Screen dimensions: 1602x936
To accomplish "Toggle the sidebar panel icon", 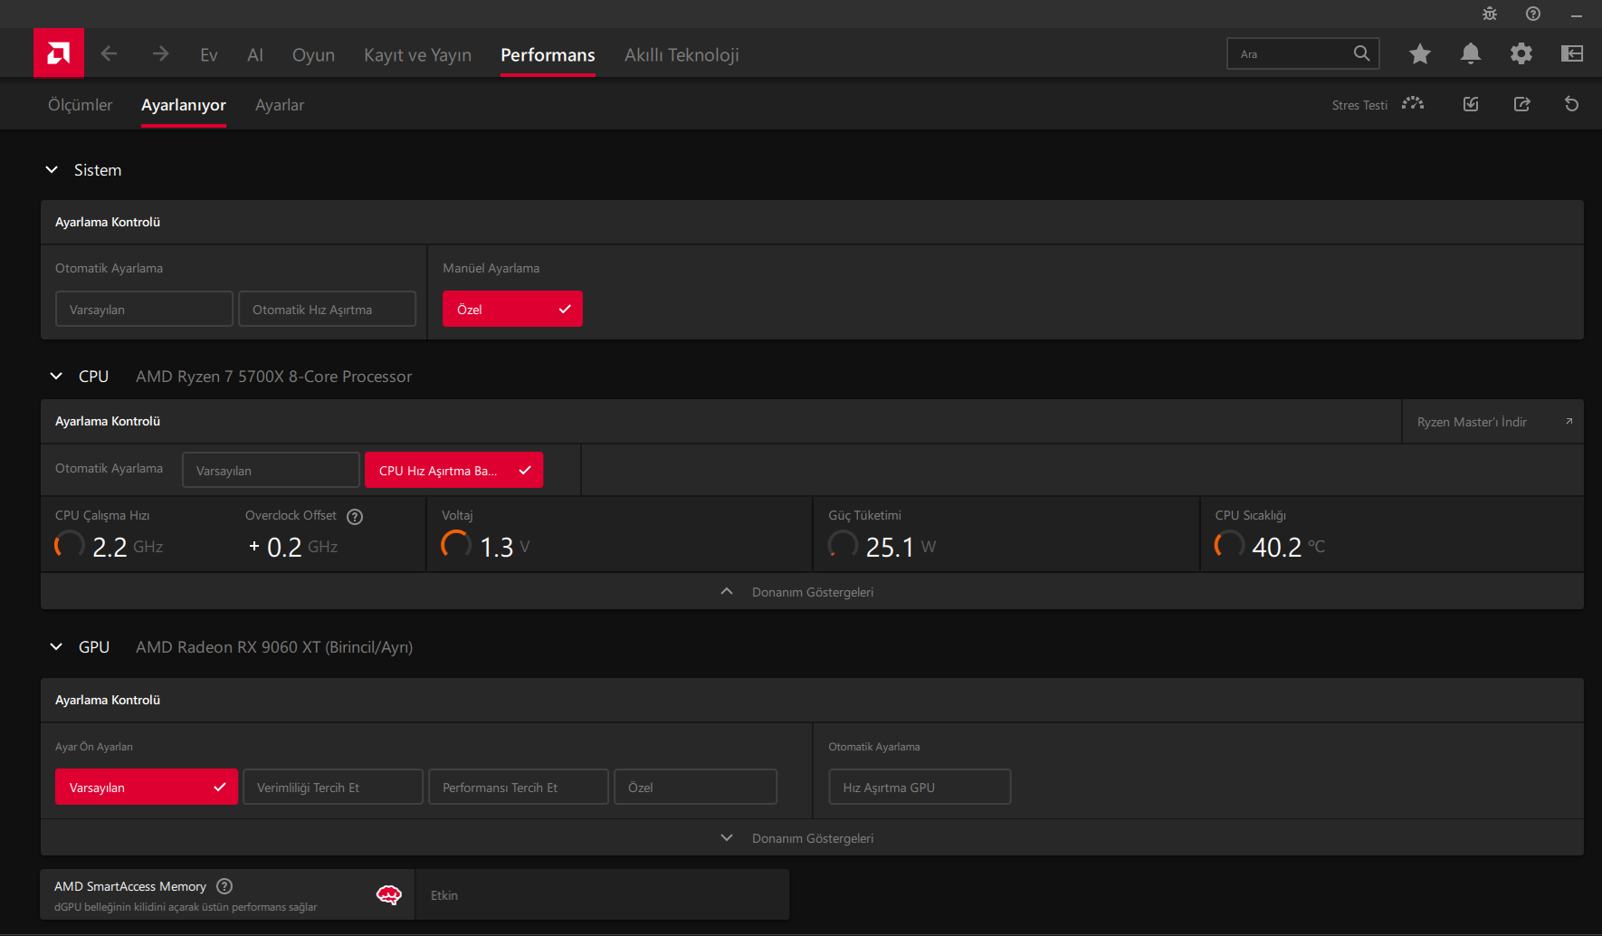I will click(x=1572, y=54).
